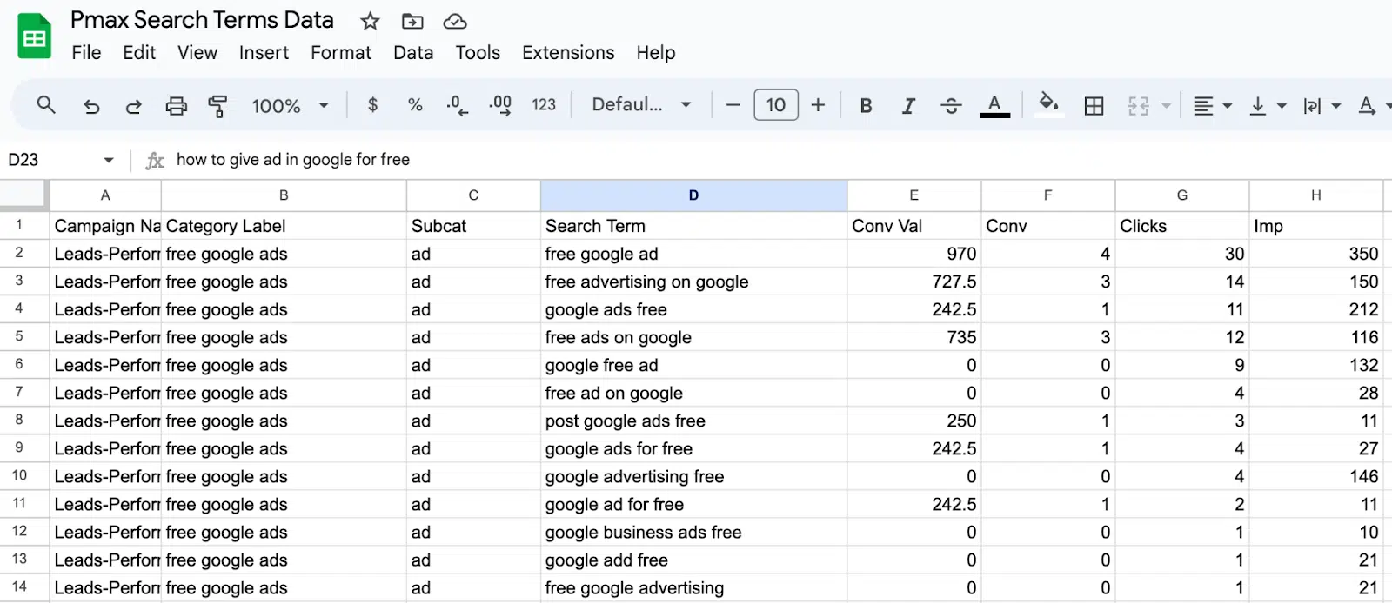Select column E header
The height and width of the screenshot is (603, 1392).
pos(913,195)
